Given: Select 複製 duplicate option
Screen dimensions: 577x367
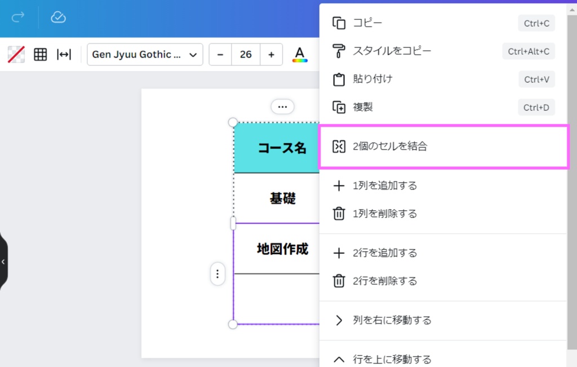Looking at the screenshot, I should 363,107.
